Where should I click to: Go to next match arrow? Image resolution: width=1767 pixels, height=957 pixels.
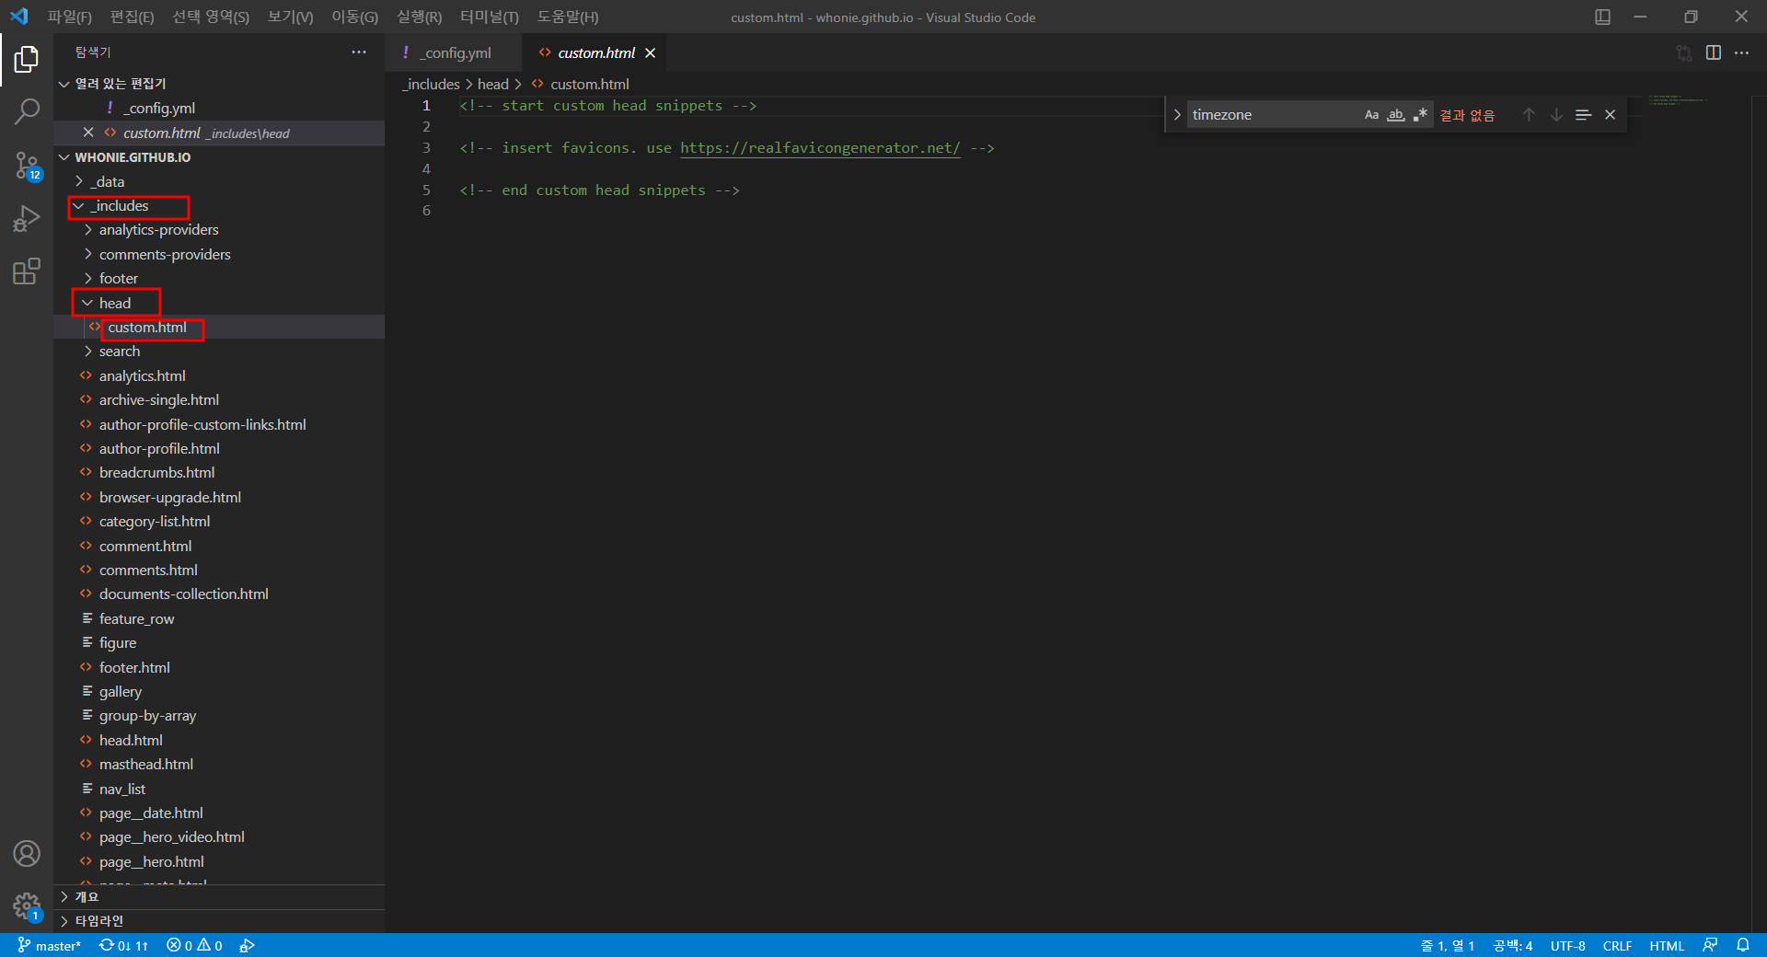[1556, 115]
